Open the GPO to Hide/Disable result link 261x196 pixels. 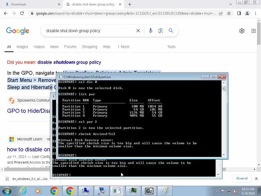click(x=29, y=111)
